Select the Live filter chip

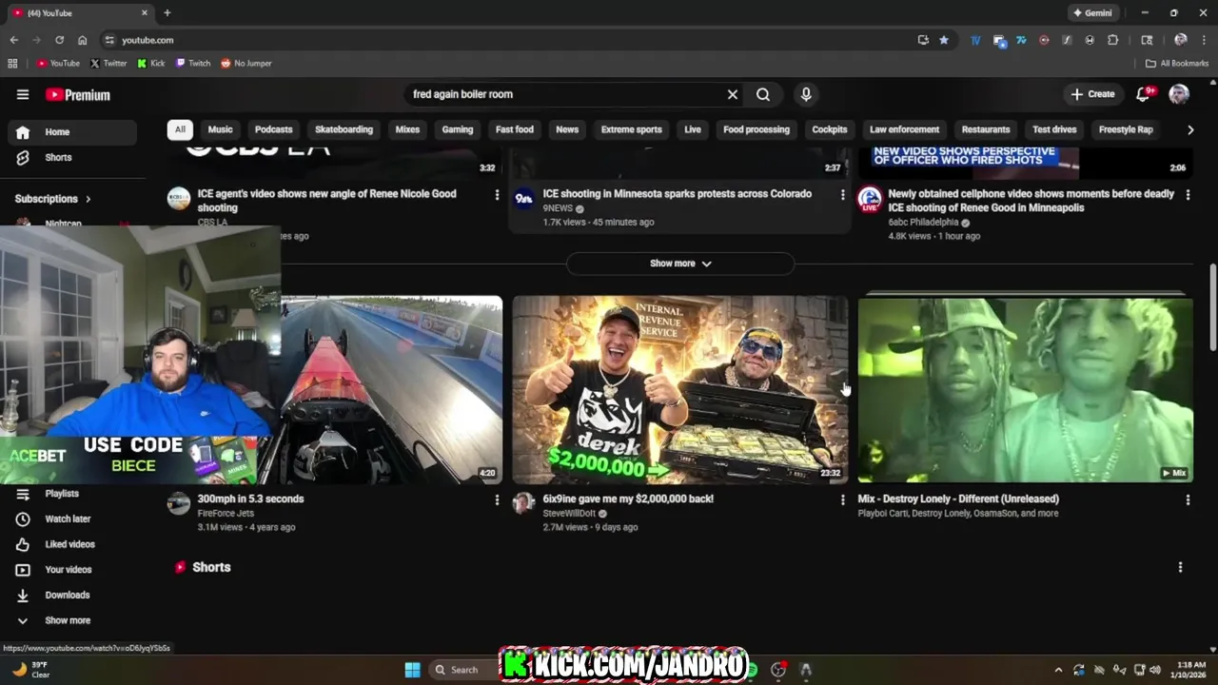pos(693,129)
